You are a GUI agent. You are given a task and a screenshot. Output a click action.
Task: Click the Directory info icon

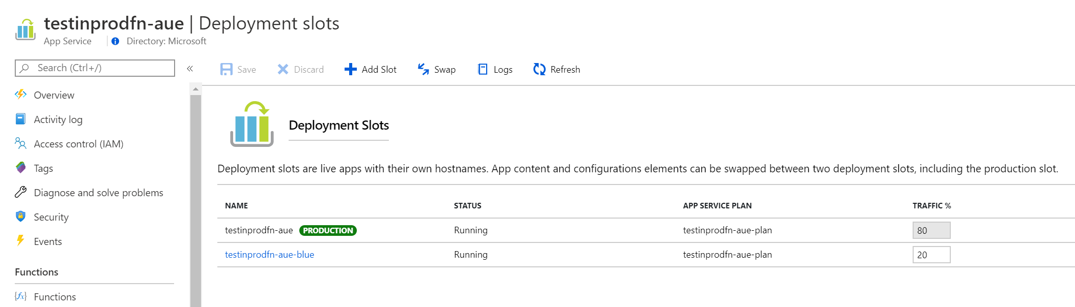(x=116, y=41)
